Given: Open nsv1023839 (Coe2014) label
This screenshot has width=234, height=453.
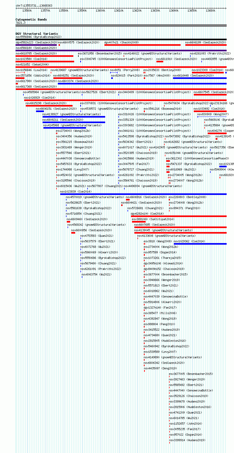Looking at the screenshot, I should (x=76, y=192).
